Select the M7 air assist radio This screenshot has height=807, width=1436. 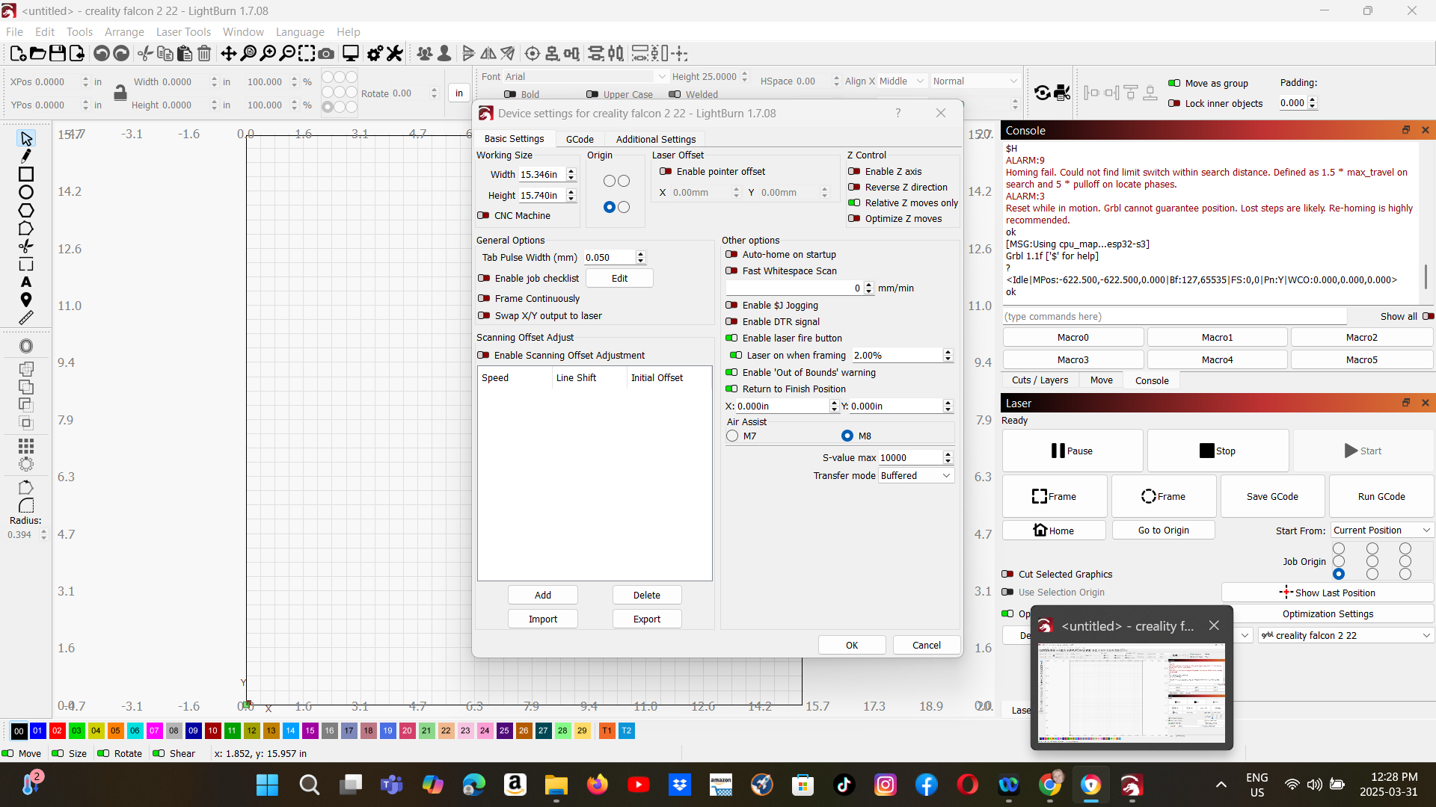[x=732, y=436]
